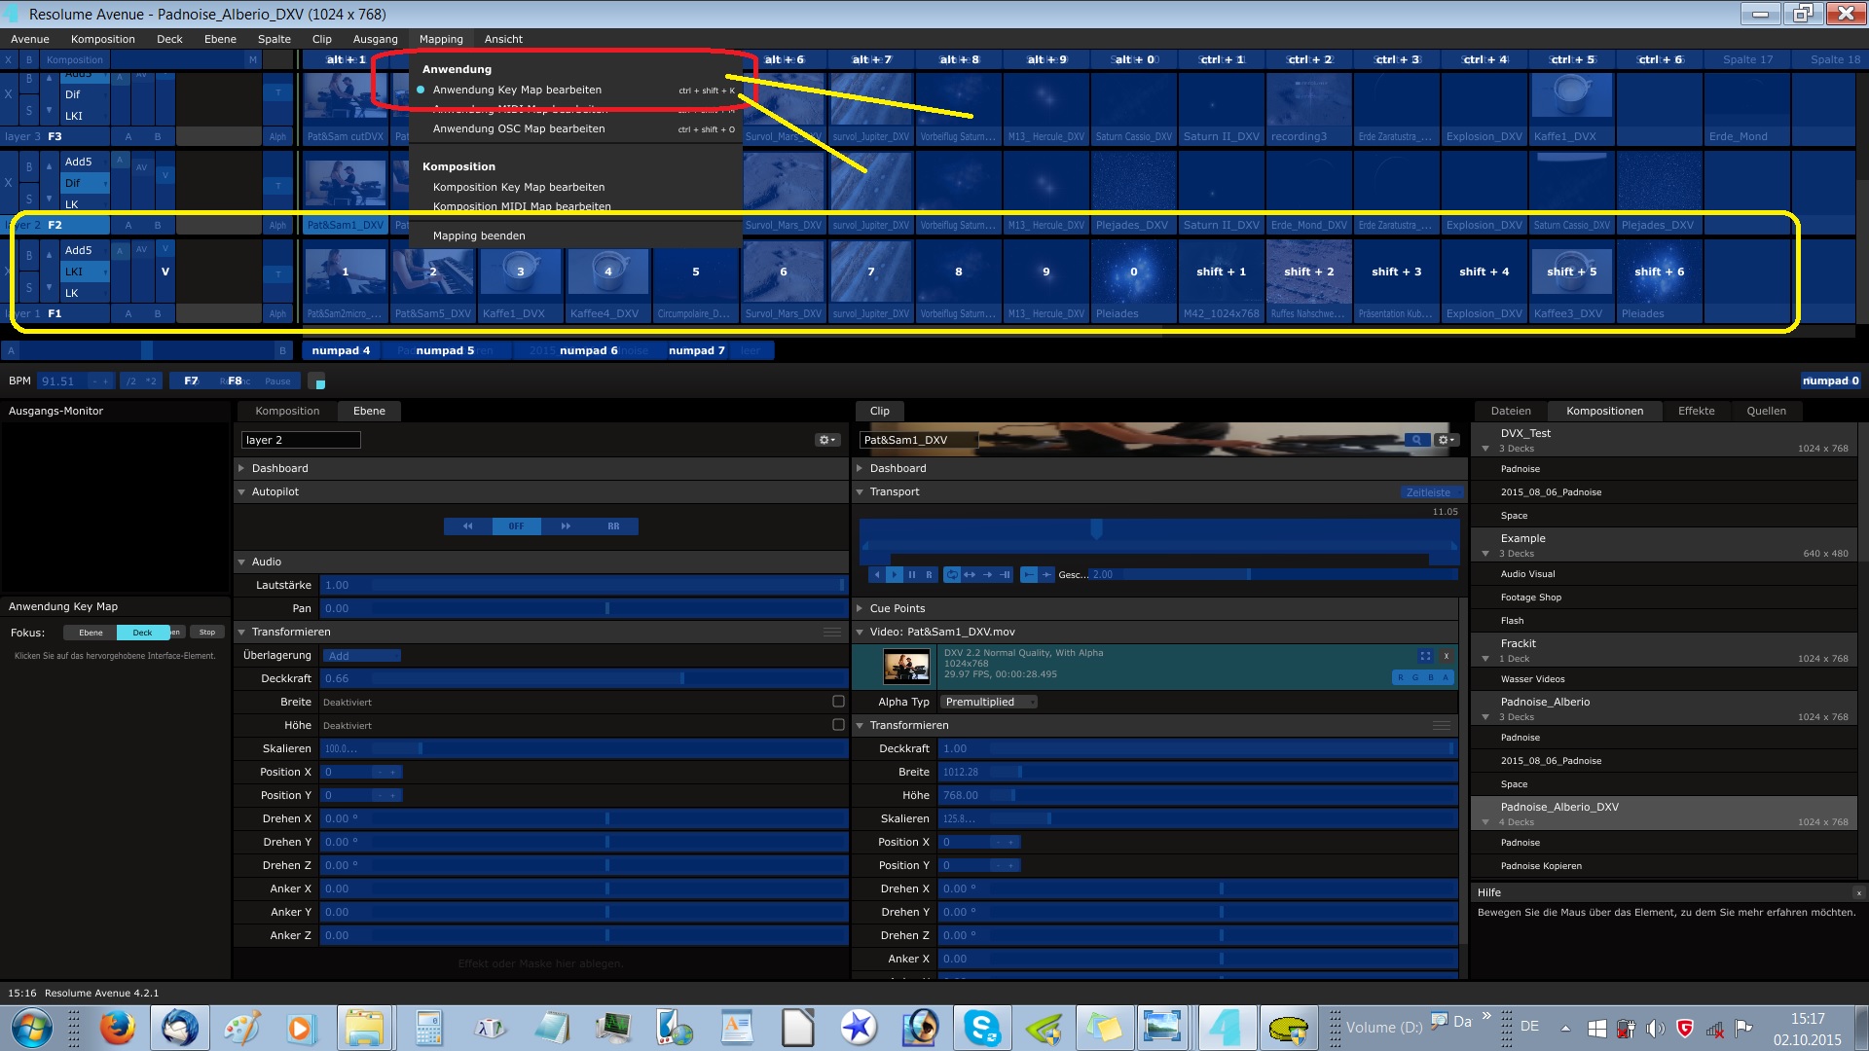1869x1051 pixels.
Task: Click autopilot fast-forward arrows icon
Action: [565, 526]
